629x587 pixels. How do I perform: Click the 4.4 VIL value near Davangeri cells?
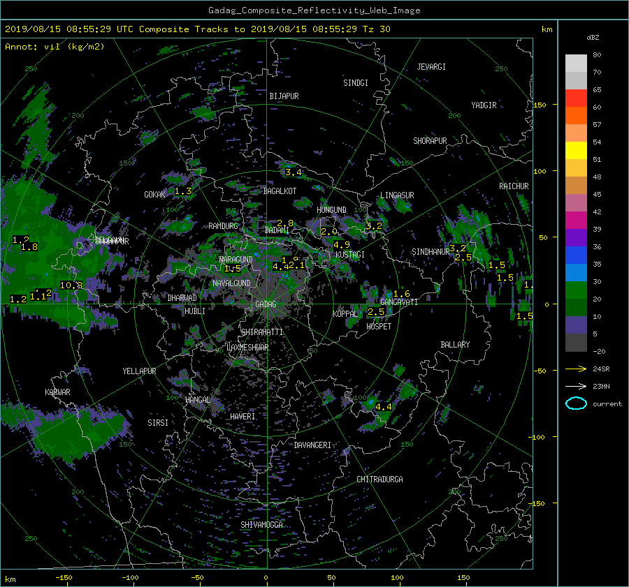click(384, 407)
